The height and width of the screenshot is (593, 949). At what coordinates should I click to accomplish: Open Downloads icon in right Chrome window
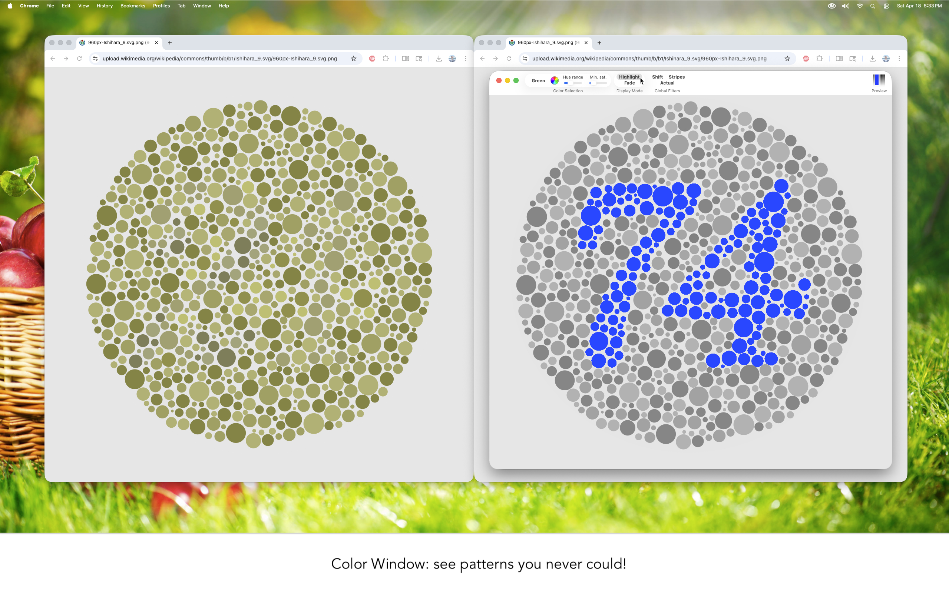(x=872, y=59)
